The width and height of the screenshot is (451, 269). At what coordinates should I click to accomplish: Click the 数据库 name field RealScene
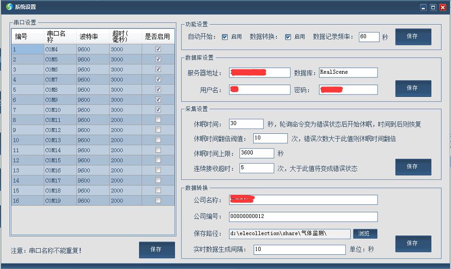[348, 72]
